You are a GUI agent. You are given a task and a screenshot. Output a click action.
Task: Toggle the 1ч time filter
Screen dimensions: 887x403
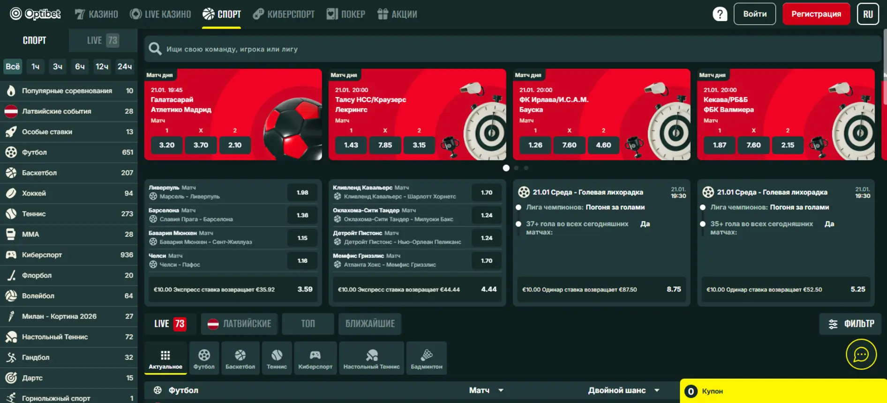pyautogui.click(x=36, y=66)
